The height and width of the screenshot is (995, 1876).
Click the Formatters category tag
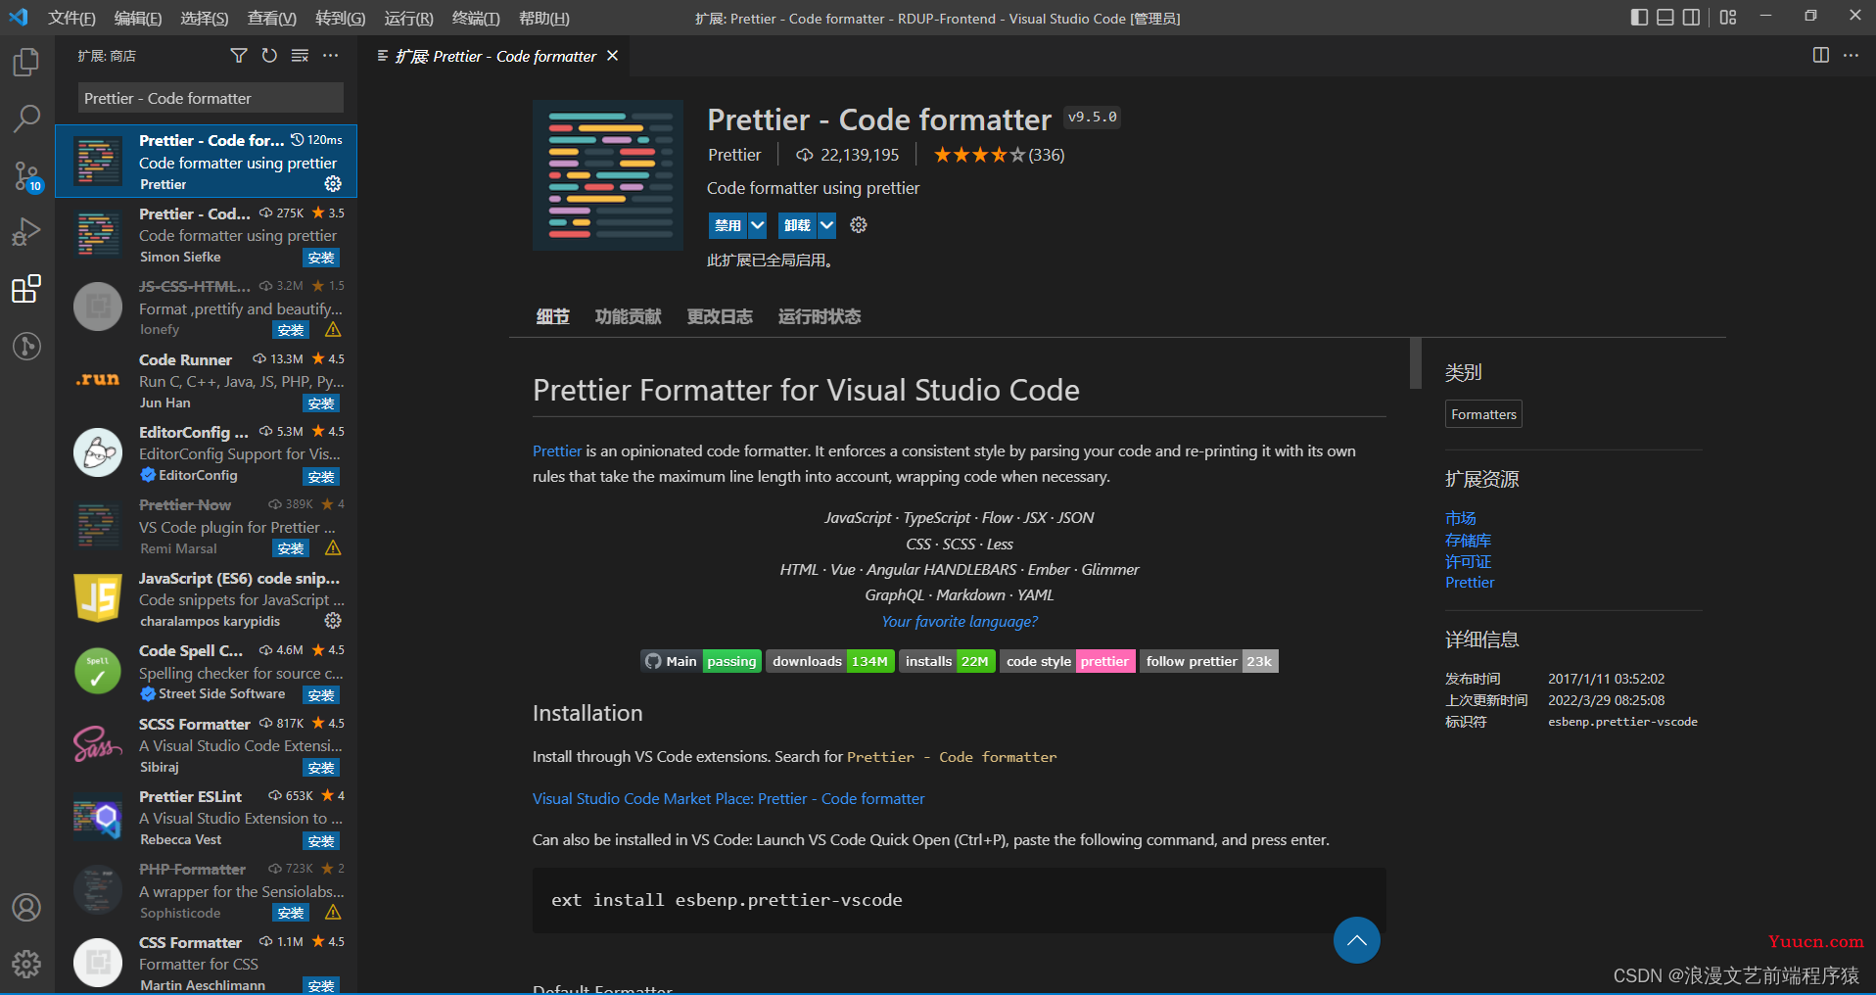click(1483, 414)
